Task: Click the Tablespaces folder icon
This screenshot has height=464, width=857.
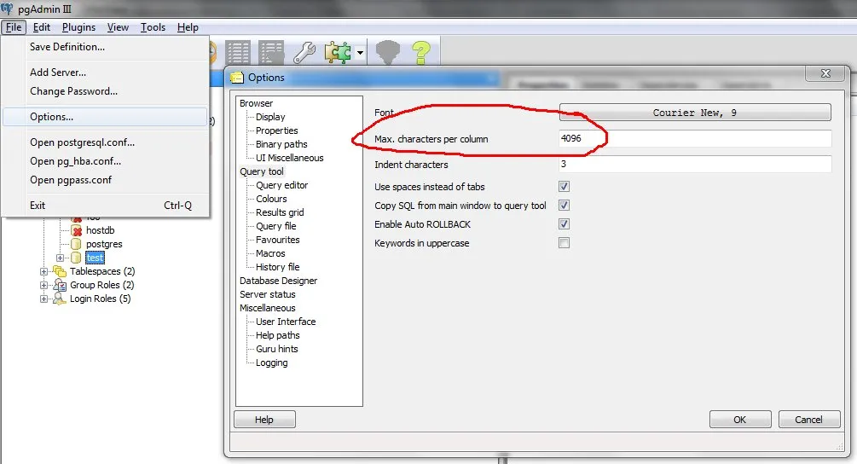Action: click(60, 271)
